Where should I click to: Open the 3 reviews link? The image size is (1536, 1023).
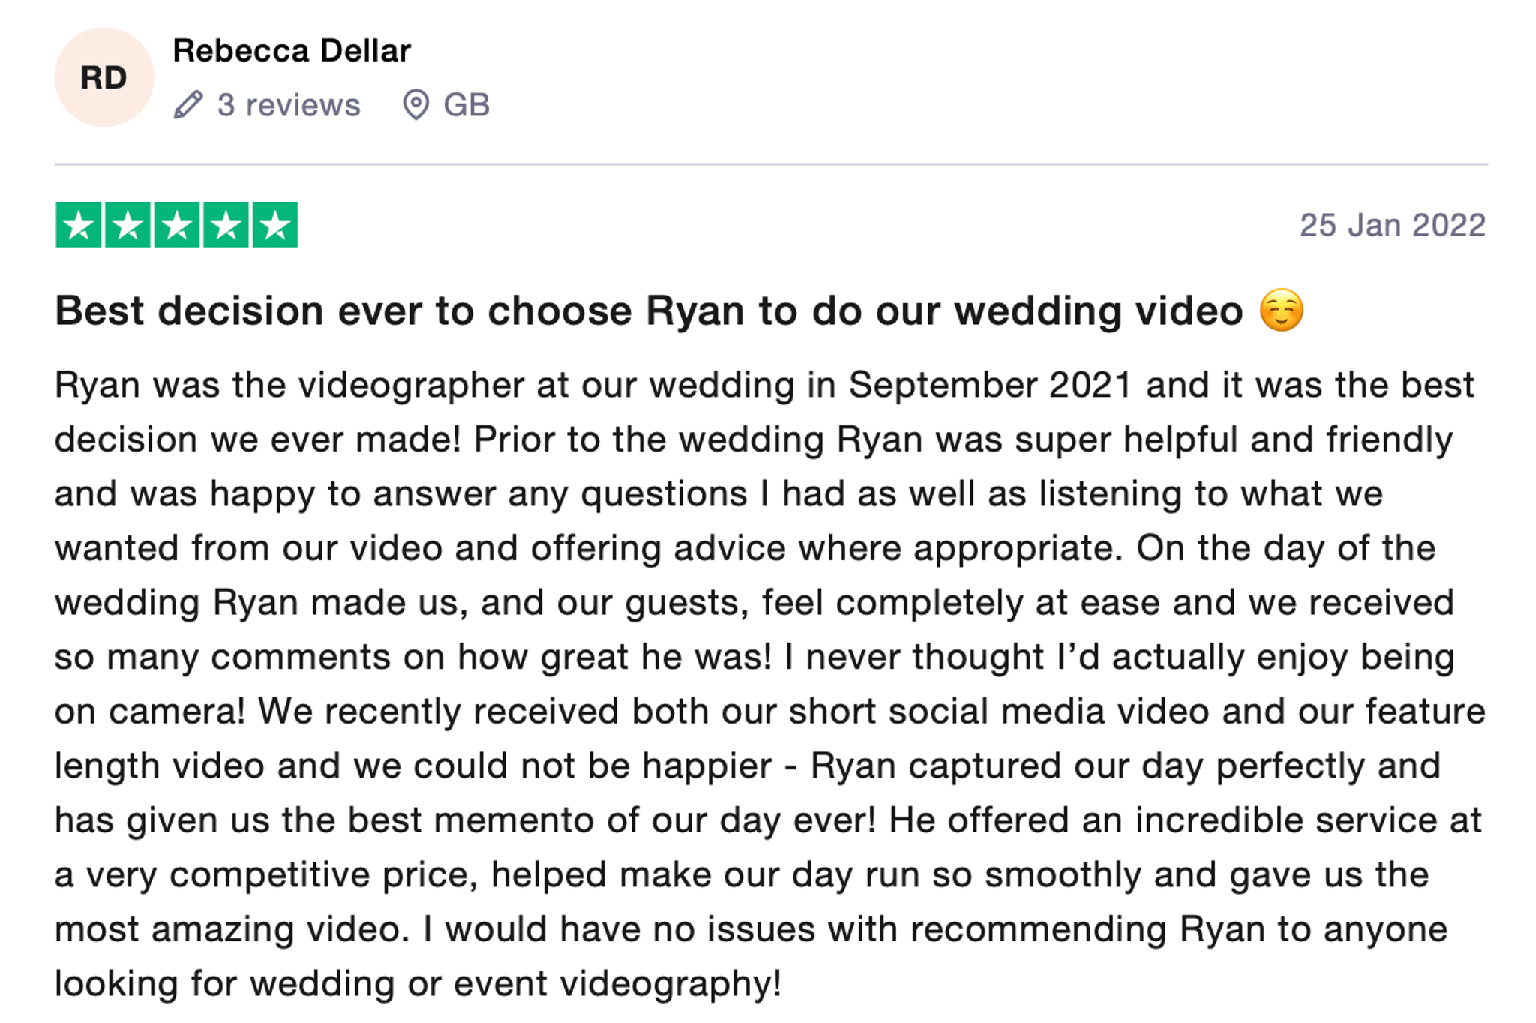click(x=289, y=105)
